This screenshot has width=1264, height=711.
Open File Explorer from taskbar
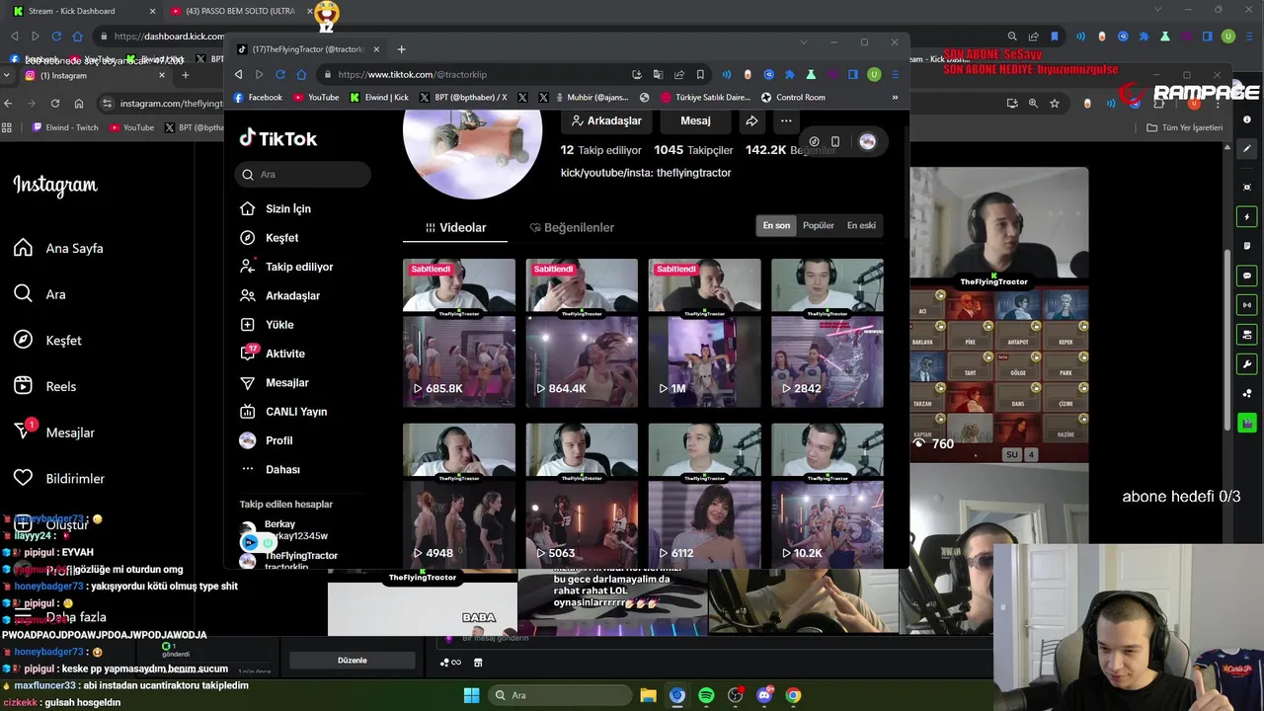(x=648, y=695)
